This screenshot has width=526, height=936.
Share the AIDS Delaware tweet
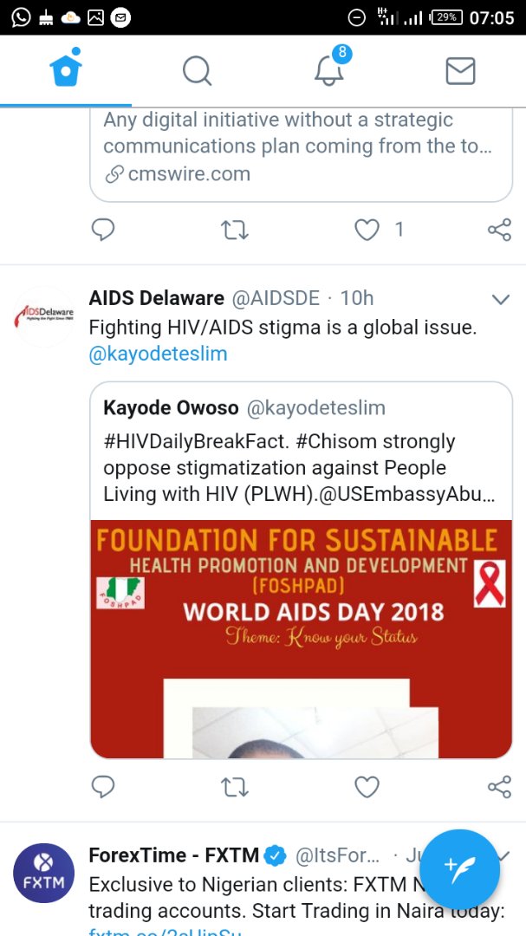click(499, 787)
